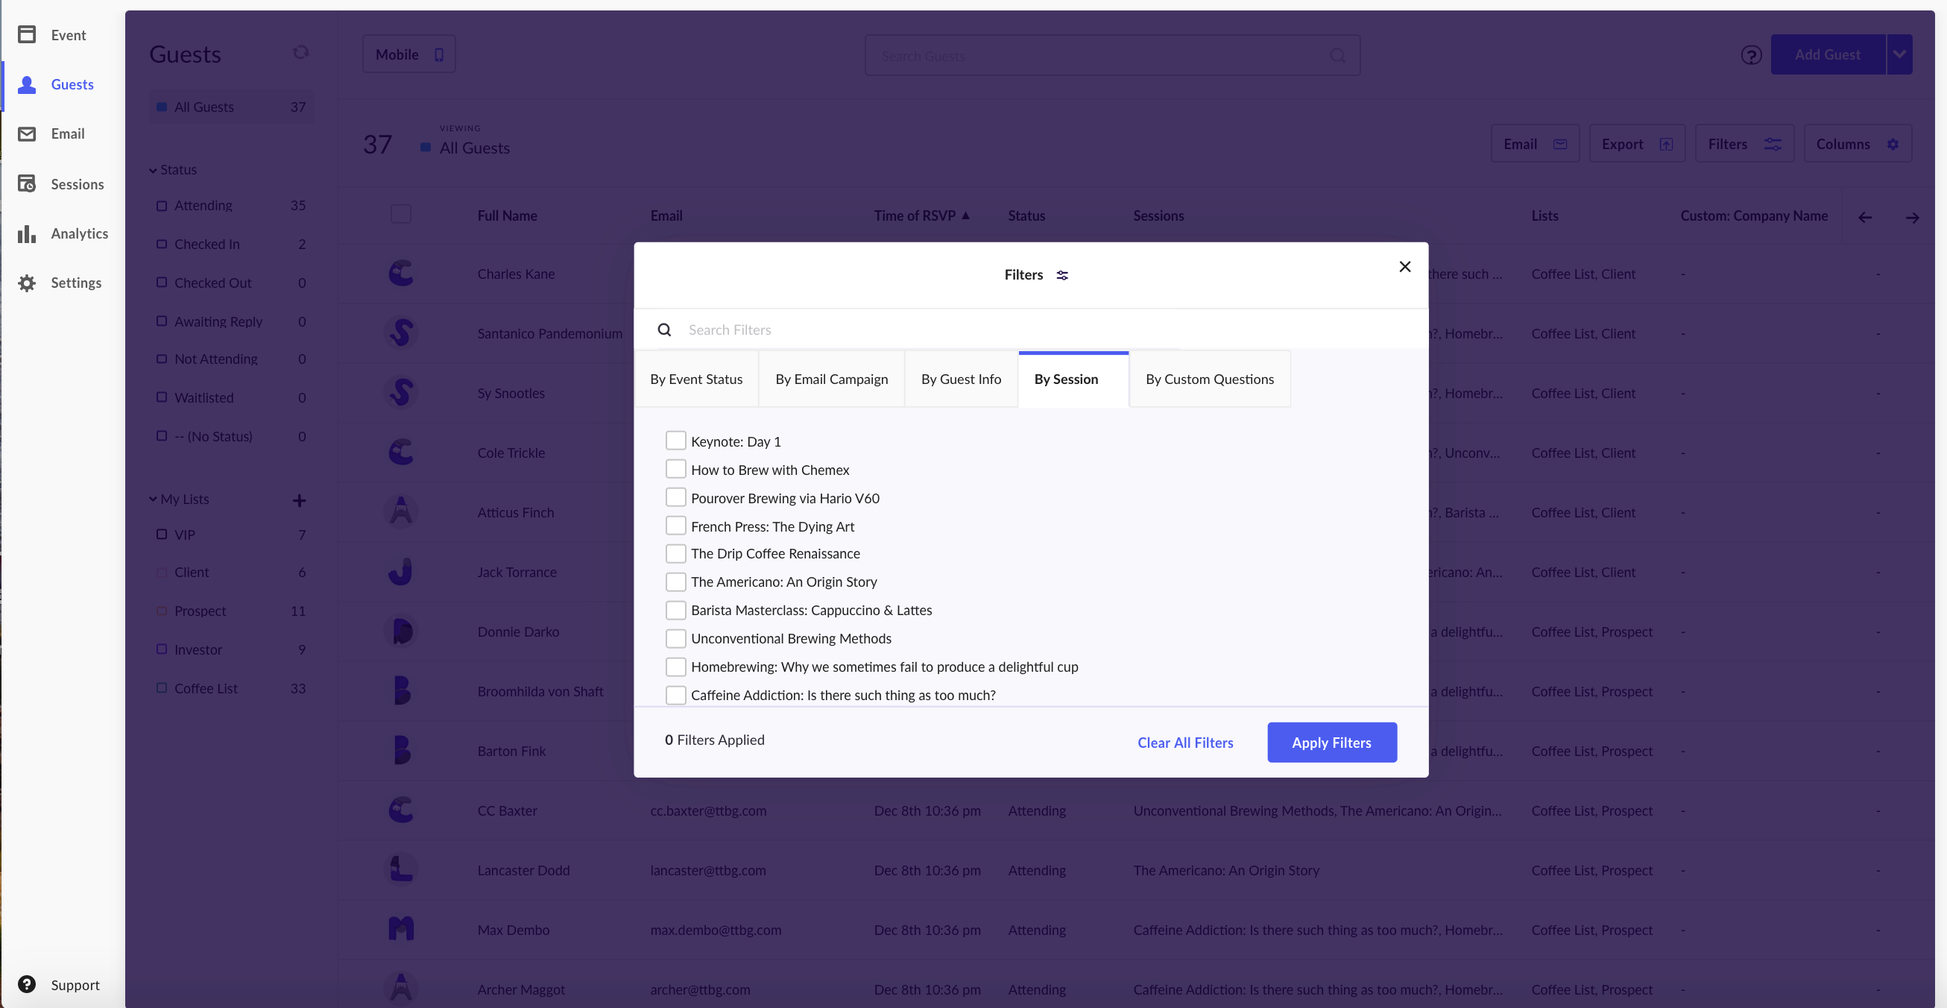Check The Drip Coffee Renaissance
Image resolution: width=1947 pixels, height=1008 pixels.
pos(675,552)
